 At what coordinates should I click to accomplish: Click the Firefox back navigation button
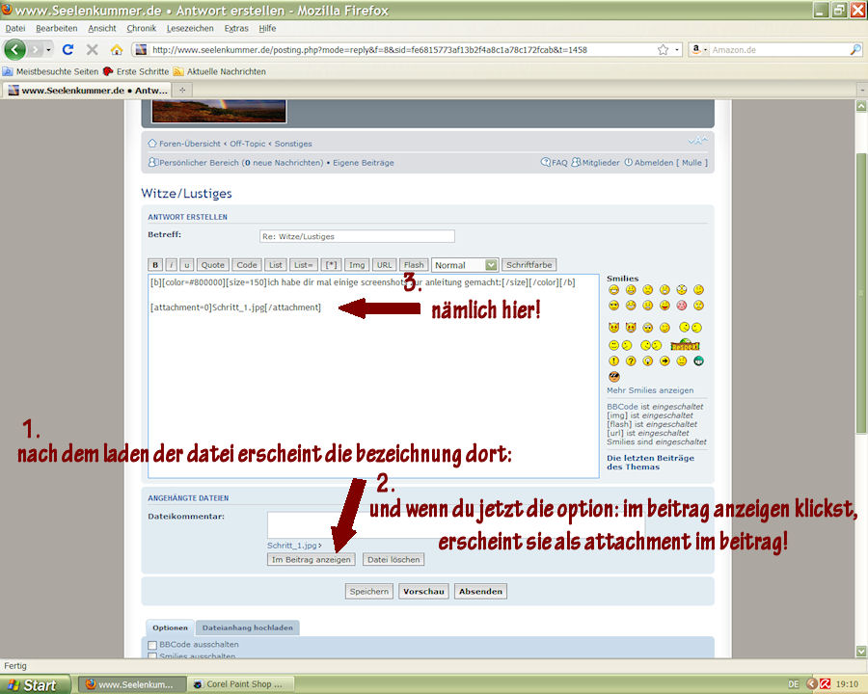(x=15, y=49)
